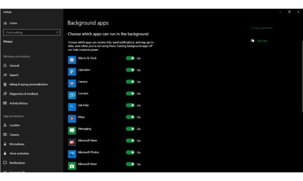Click the Home icon in sidebar

5,23
